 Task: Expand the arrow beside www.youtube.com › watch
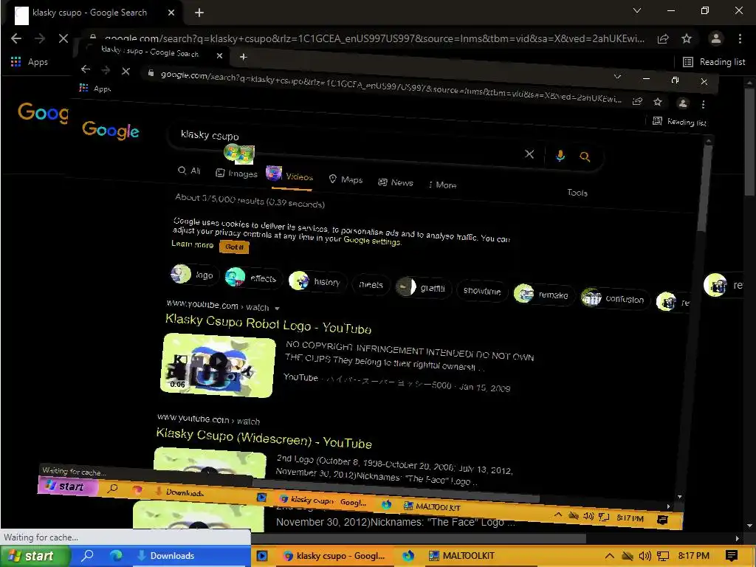coord(277,308)
